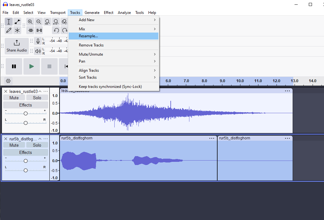
Task: Click rur5b_distfog gain slider handle
Action: pyautogui.click(x=26, y=161)
